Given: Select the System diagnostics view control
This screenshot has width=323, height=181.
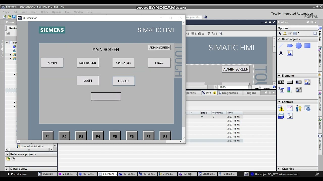Looking at the screenshot, I should pyautogui.click(x=290, y=116).
